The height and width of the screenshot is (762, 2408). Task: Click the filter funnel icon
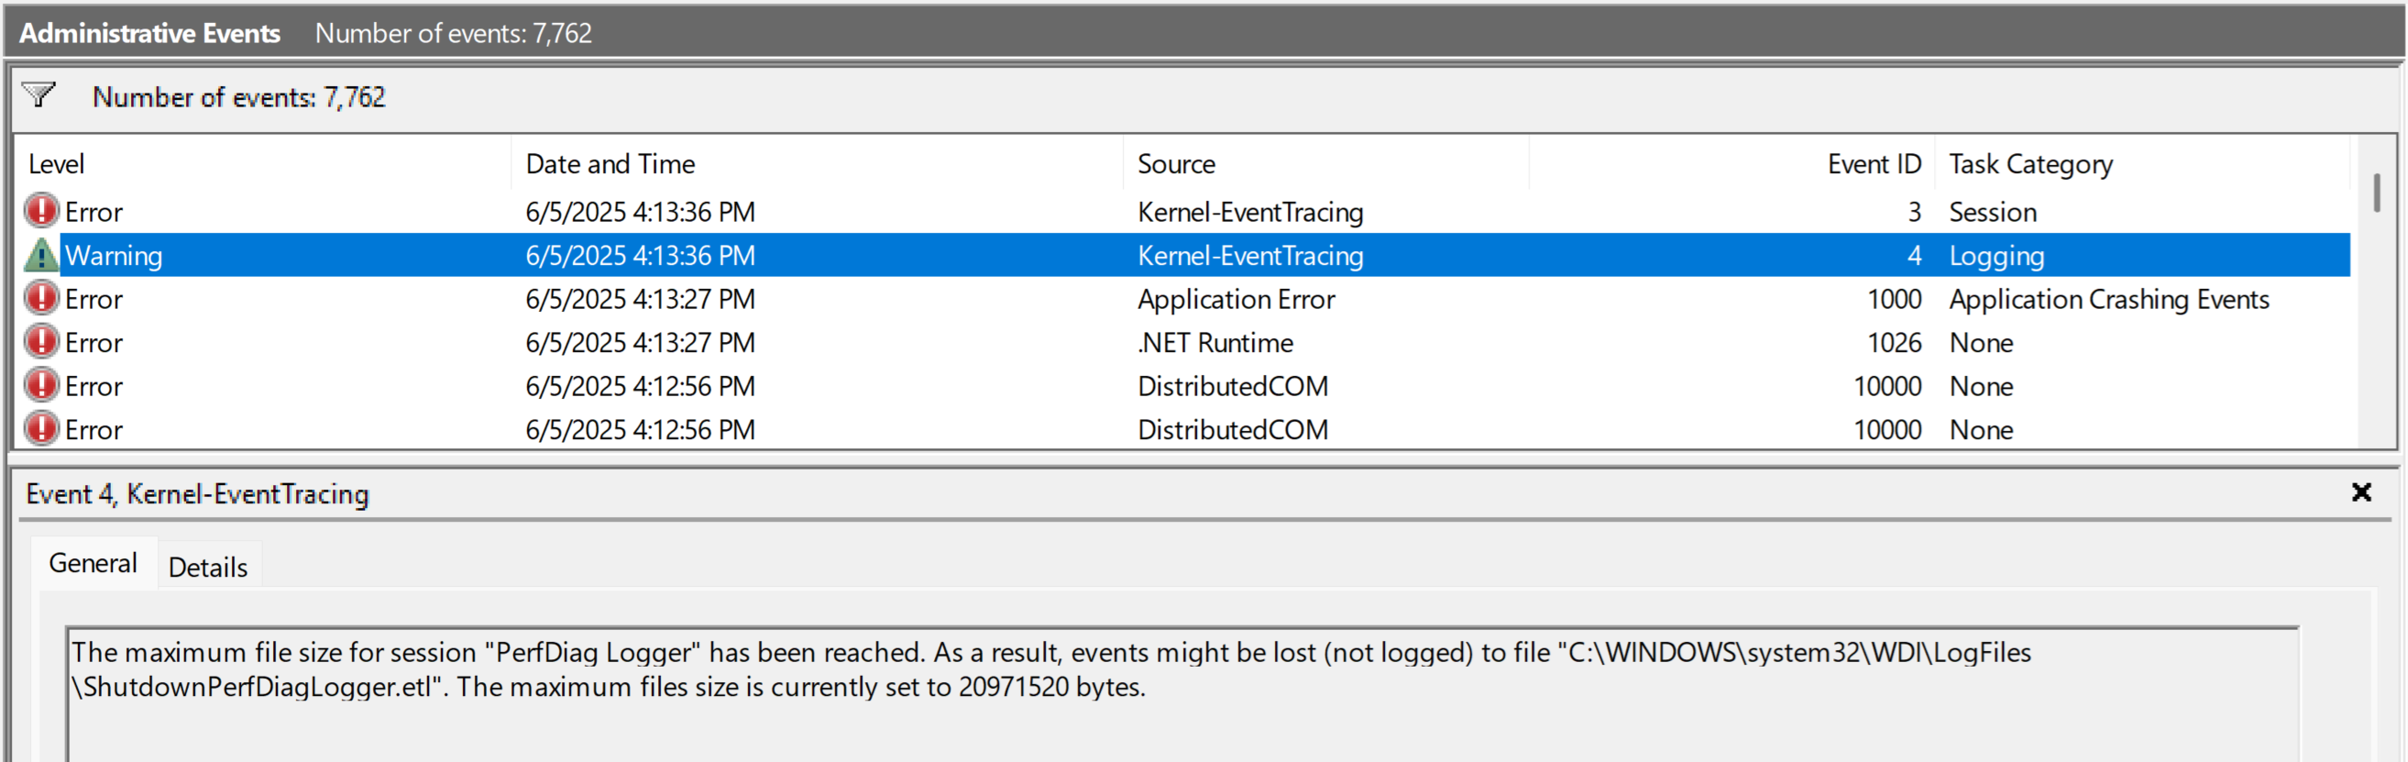(x=39, y=95)
